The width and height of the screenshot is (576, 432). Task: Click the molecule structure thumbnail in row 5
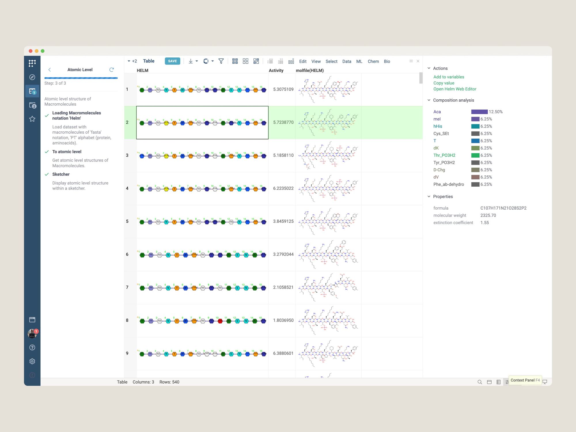[328, 221]
